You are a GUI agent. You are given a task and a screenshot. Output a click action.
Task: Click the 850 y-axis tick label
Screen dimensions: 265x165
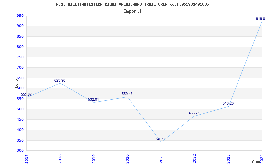point(20,36)
